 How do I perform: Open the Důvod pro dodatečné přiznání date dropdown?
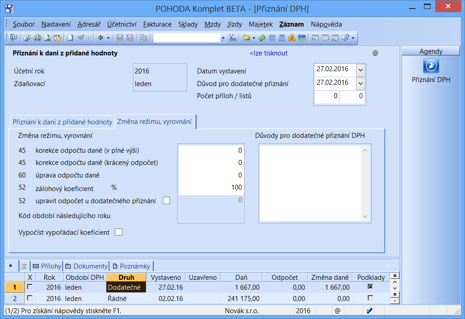(x=360, y=84)
